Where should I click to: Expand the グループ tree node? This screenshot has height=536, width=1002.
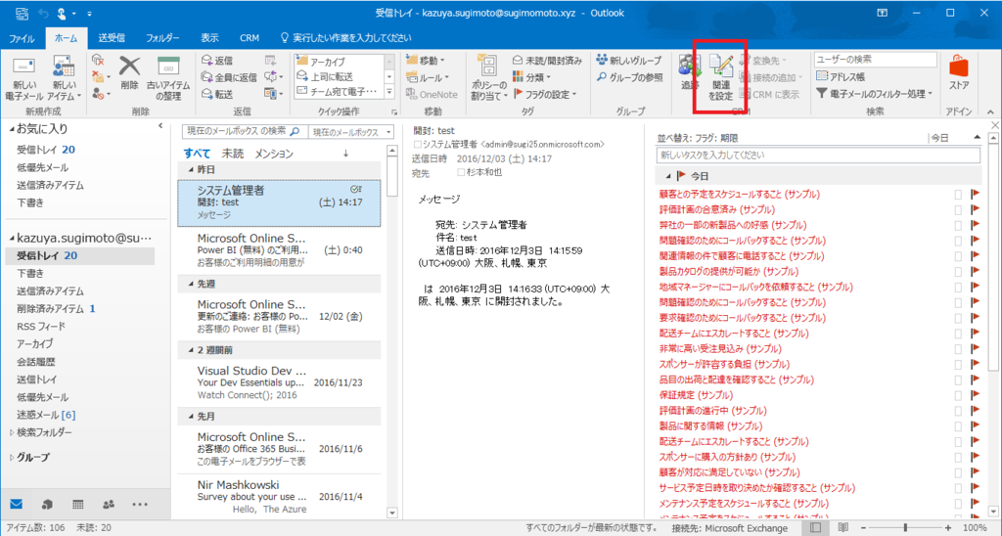pyautogui.click(x=12, y=458)
